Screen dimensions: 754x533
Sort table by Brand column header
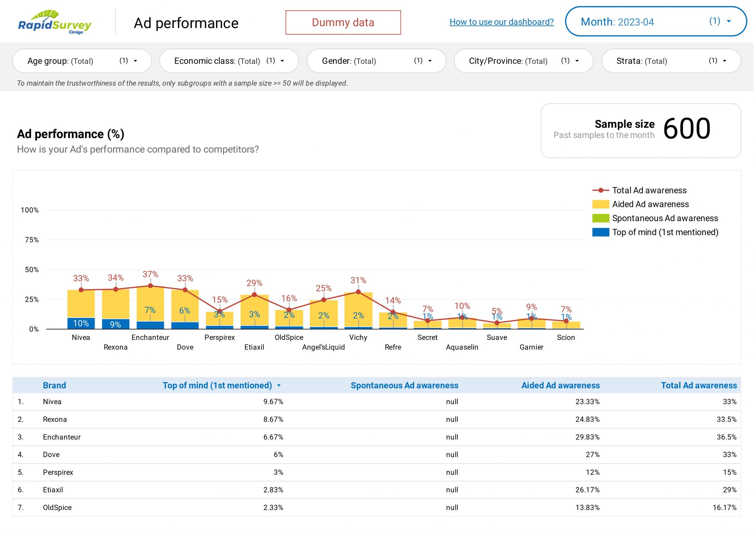click(54, 386)
